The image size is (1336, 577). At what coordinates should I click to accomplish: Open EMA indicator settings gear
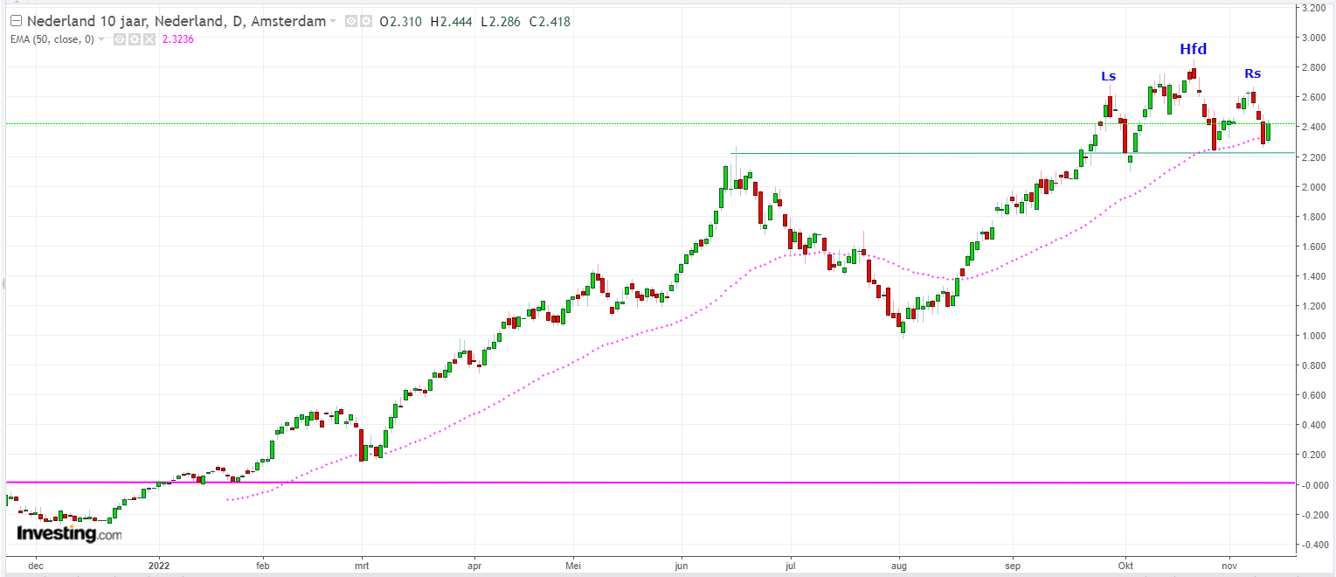134,39
